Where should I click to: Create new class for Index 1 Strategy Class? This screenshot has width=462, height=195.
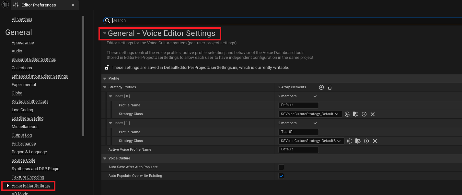(366, 141)
